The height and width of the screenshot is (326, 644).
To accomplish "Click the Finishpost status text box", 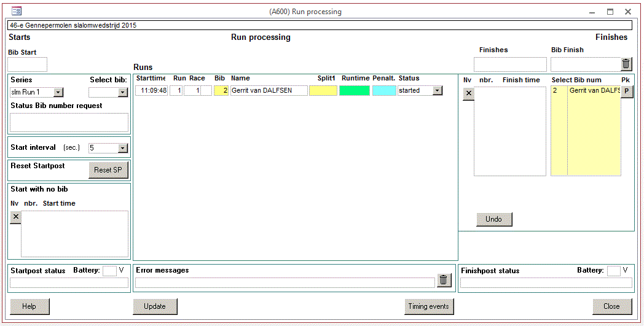I will [x=546, y=283].
